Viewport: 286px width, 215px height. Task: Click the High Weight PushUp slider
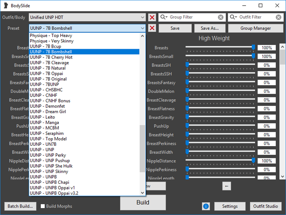coord(220,126)
